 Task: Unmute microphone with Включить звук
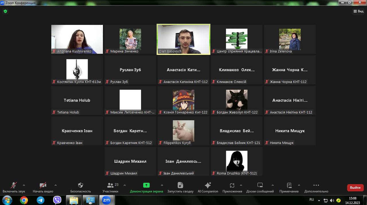13,185
